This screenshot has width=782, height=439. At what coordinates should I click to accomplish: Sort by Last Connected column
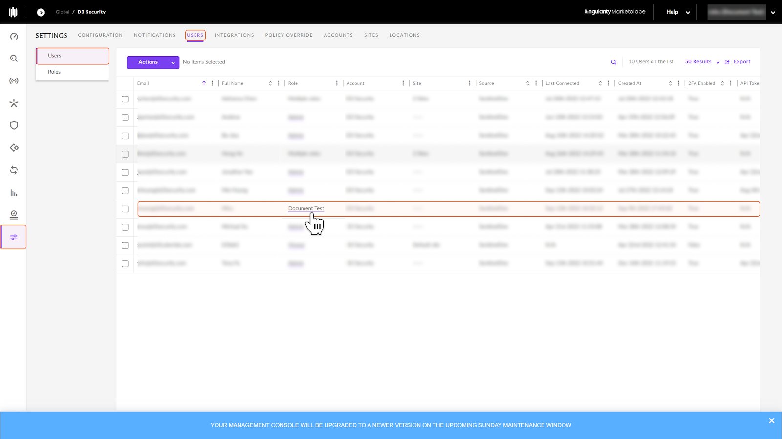click(x=600, y=83)
